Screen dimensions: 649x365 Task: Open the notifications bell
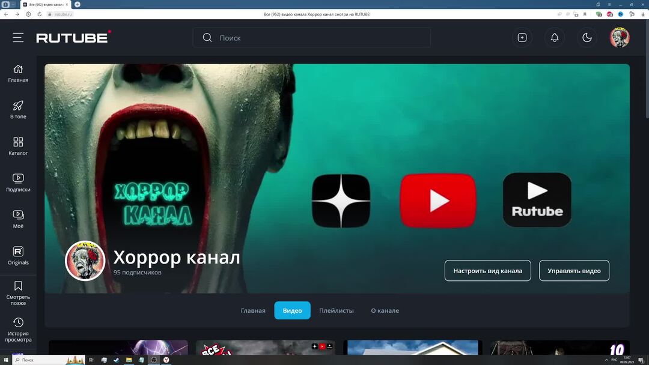(x=555, y=38)
